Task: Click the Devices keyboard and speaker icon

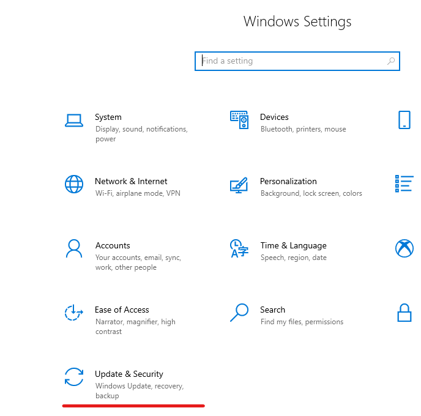Action: [x=239, y=120]
